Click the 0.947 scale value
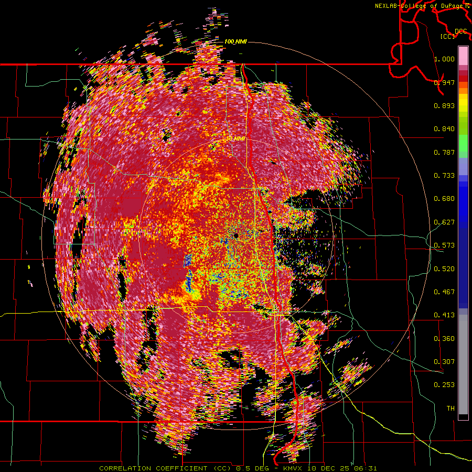 pyautogui.click(x=444, y=82)
